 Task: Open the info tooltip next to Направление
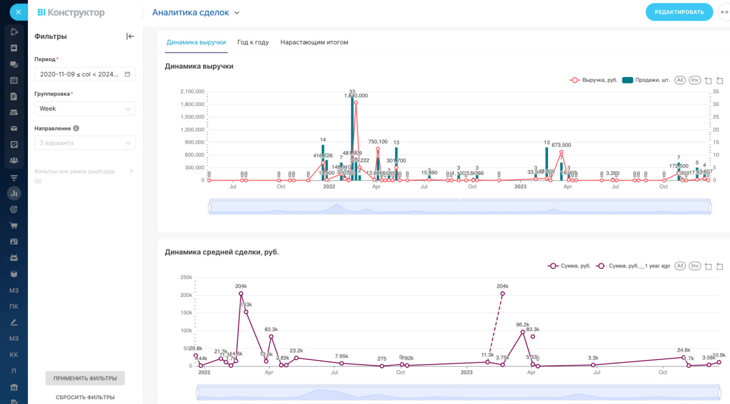(76, 129)
